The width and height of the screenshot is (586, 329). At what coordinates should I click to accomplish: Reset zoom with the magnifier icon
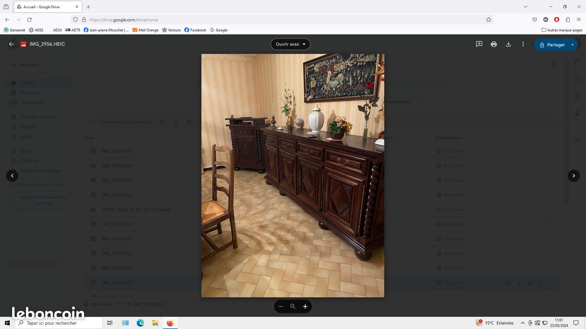(293, 307)
